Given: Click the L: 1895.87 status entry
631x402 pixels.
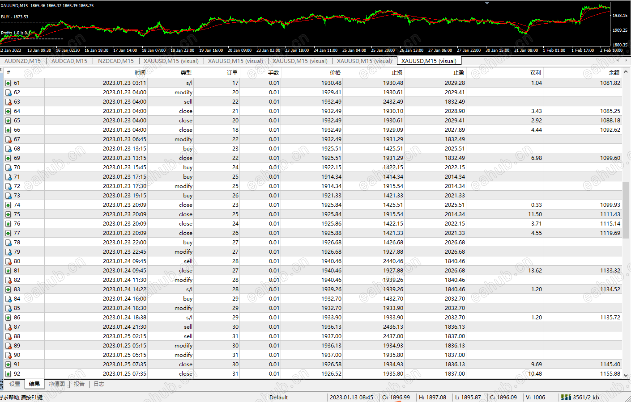Looking at the screenshot, I should coord(468,398).
